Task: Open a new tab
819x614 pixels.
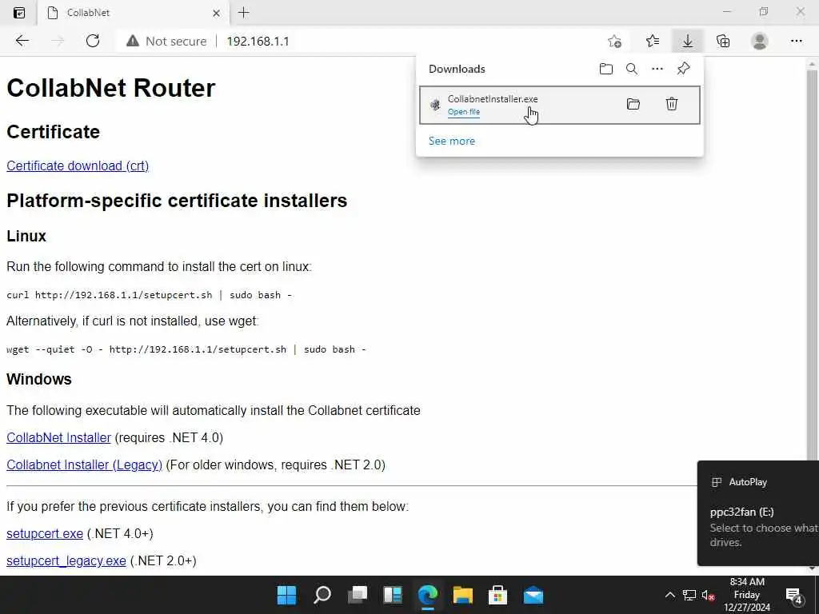Action: [243, 13]
